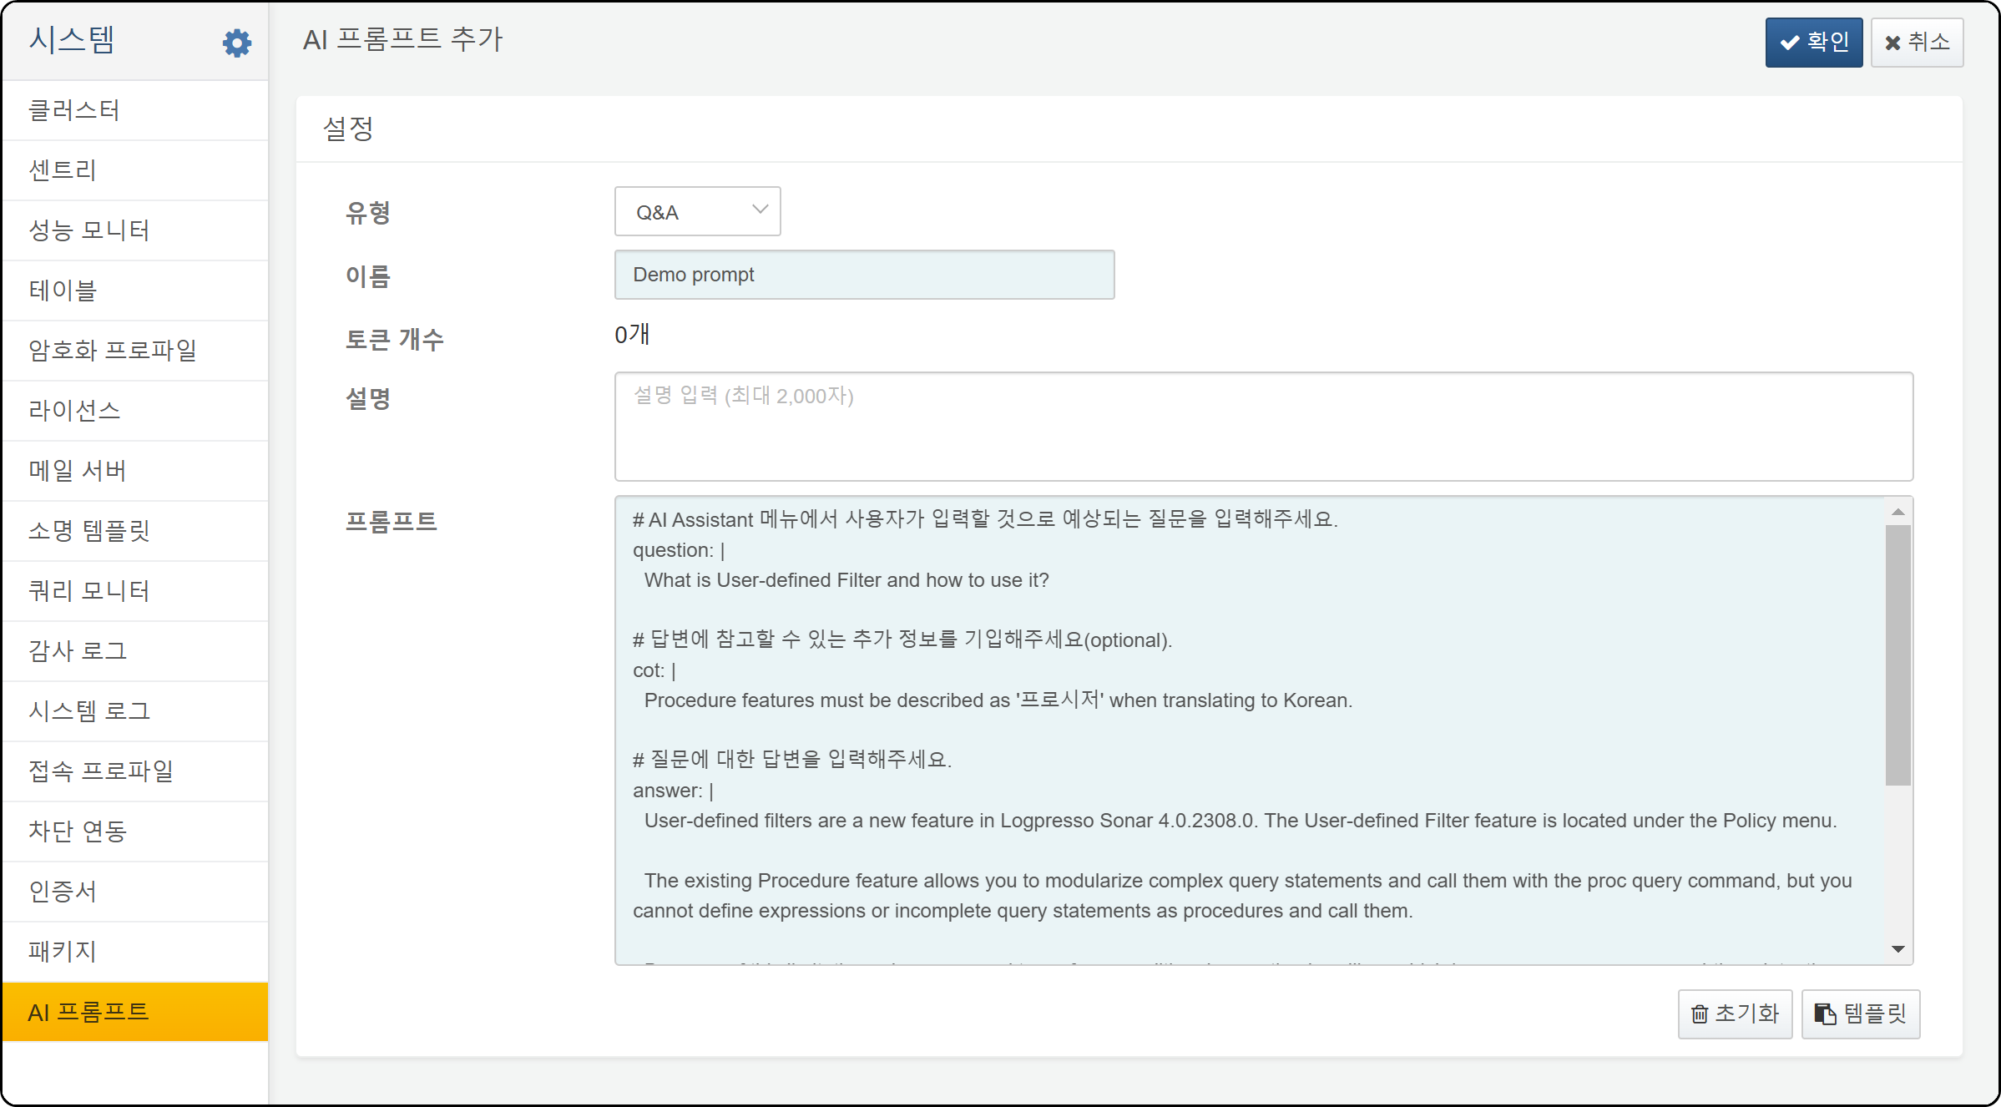Image resolution: width=2001 pixels, height=1107 pixels.
Task: Open the 유형 Q&A dropdown
Action: coord(697,211)
